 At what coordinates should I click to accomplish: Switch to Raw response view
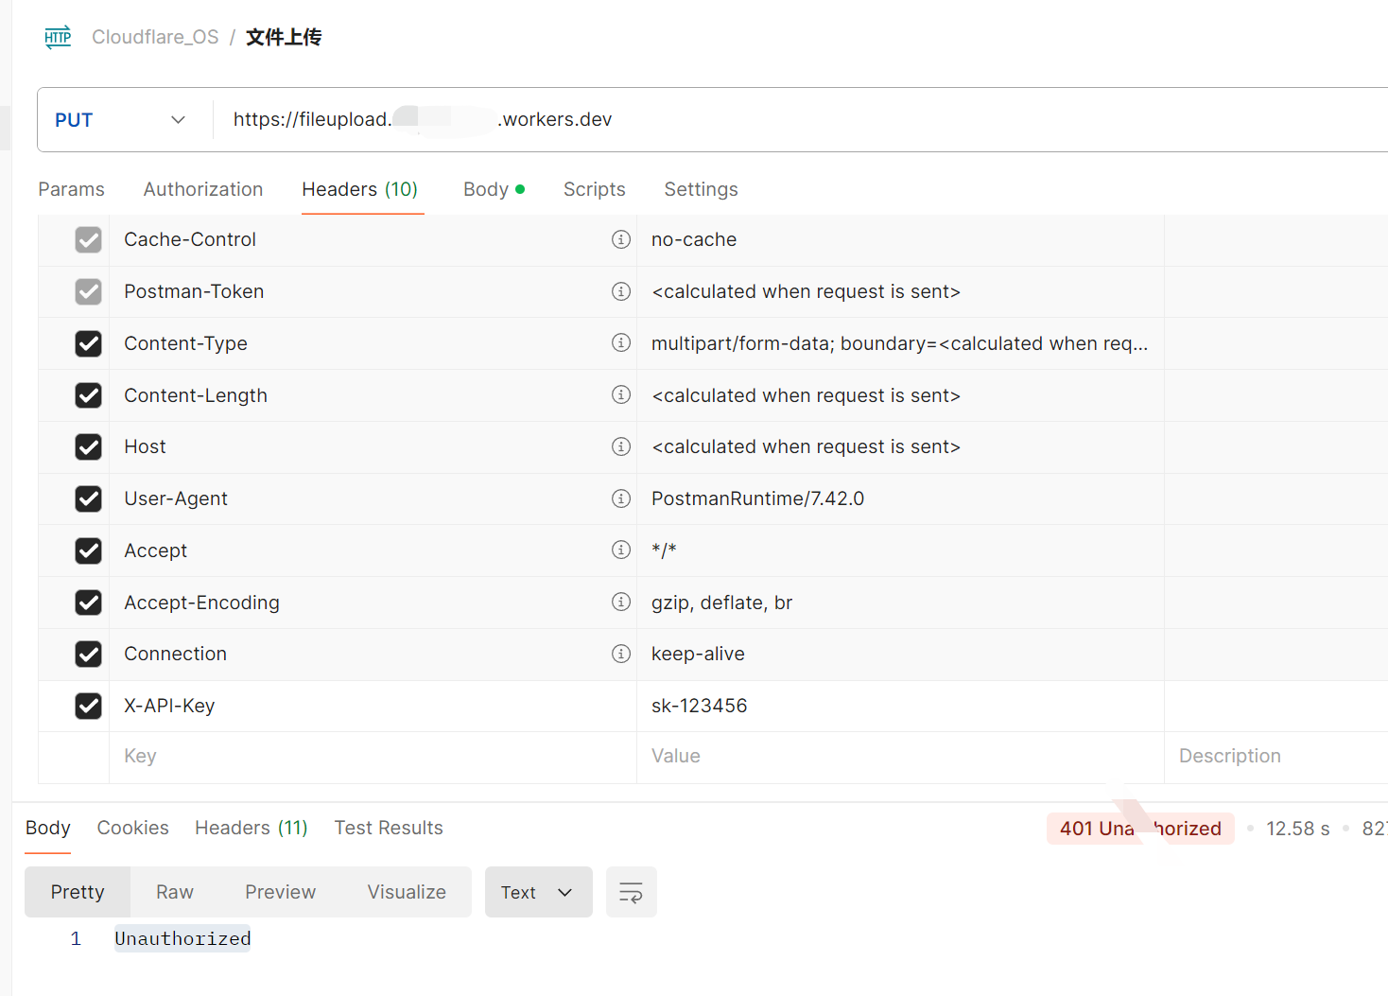click(175, 892)
